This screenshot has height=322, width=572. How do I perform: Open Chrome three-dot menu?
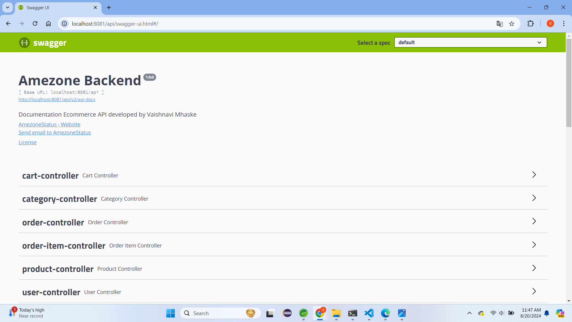564,24
